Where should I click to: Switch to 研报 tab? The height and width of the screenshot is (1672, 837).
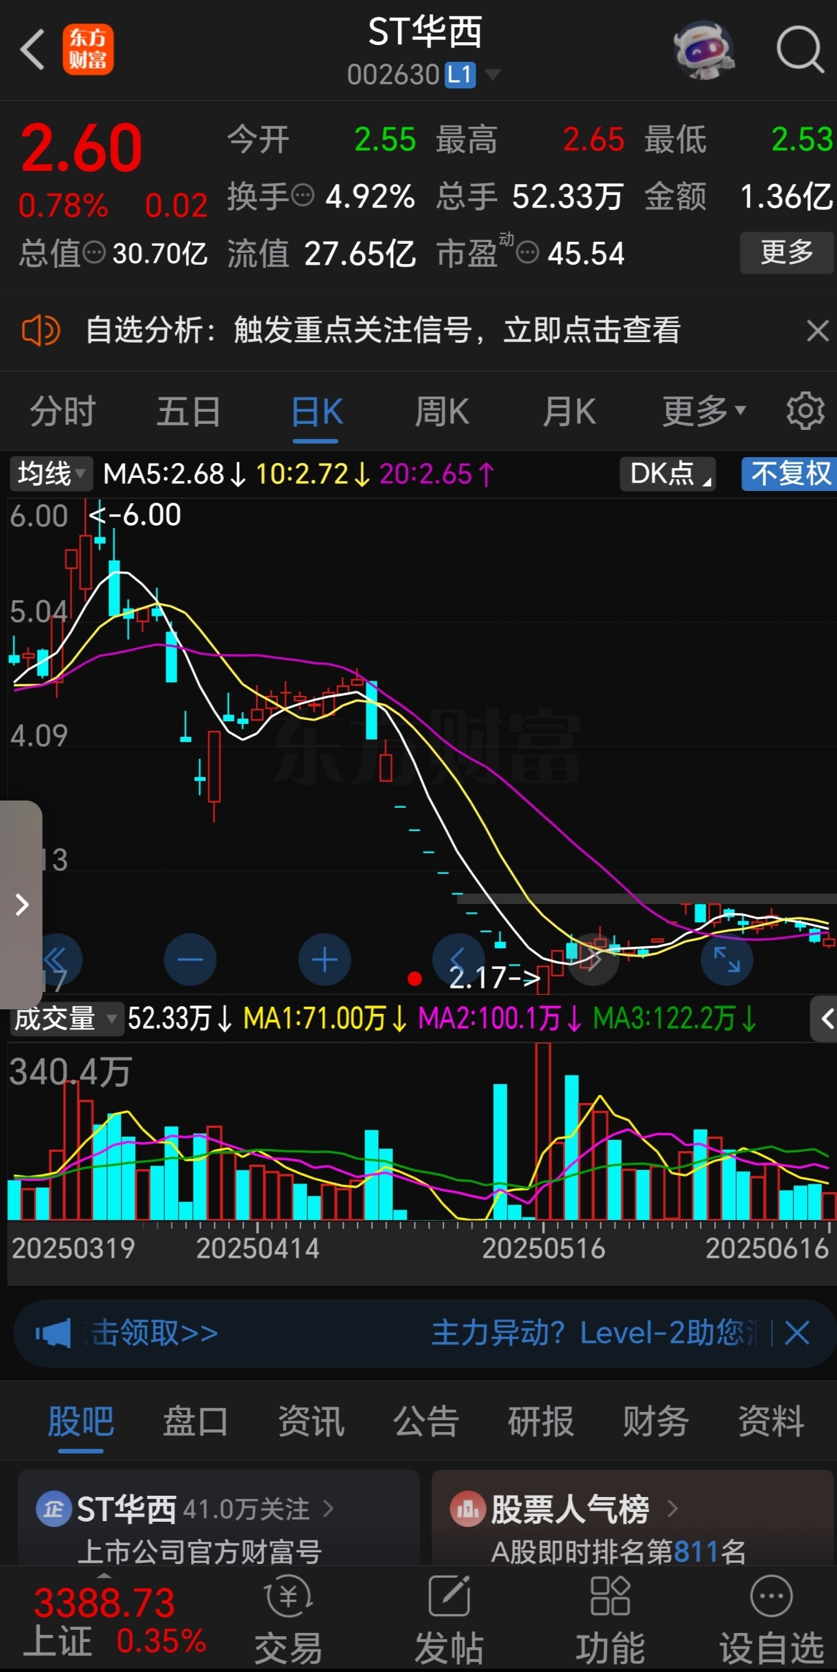541,1421
